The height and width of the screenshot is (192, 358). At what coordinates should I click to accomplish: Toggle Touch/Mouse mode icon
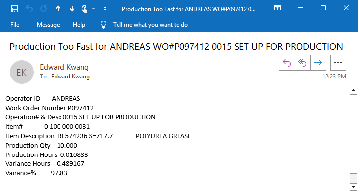tap(84, 9)
